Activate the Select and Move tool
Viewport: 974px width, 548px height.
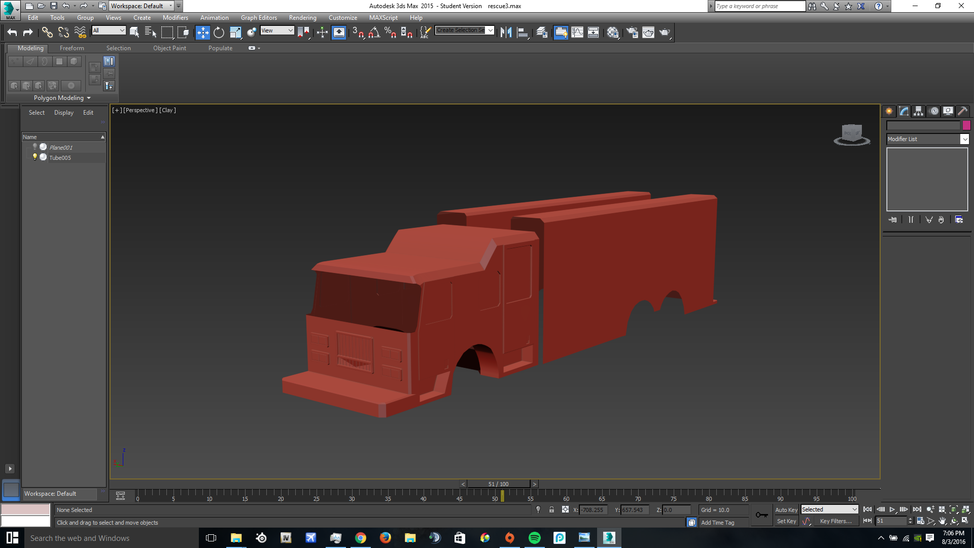coord(202,32)
